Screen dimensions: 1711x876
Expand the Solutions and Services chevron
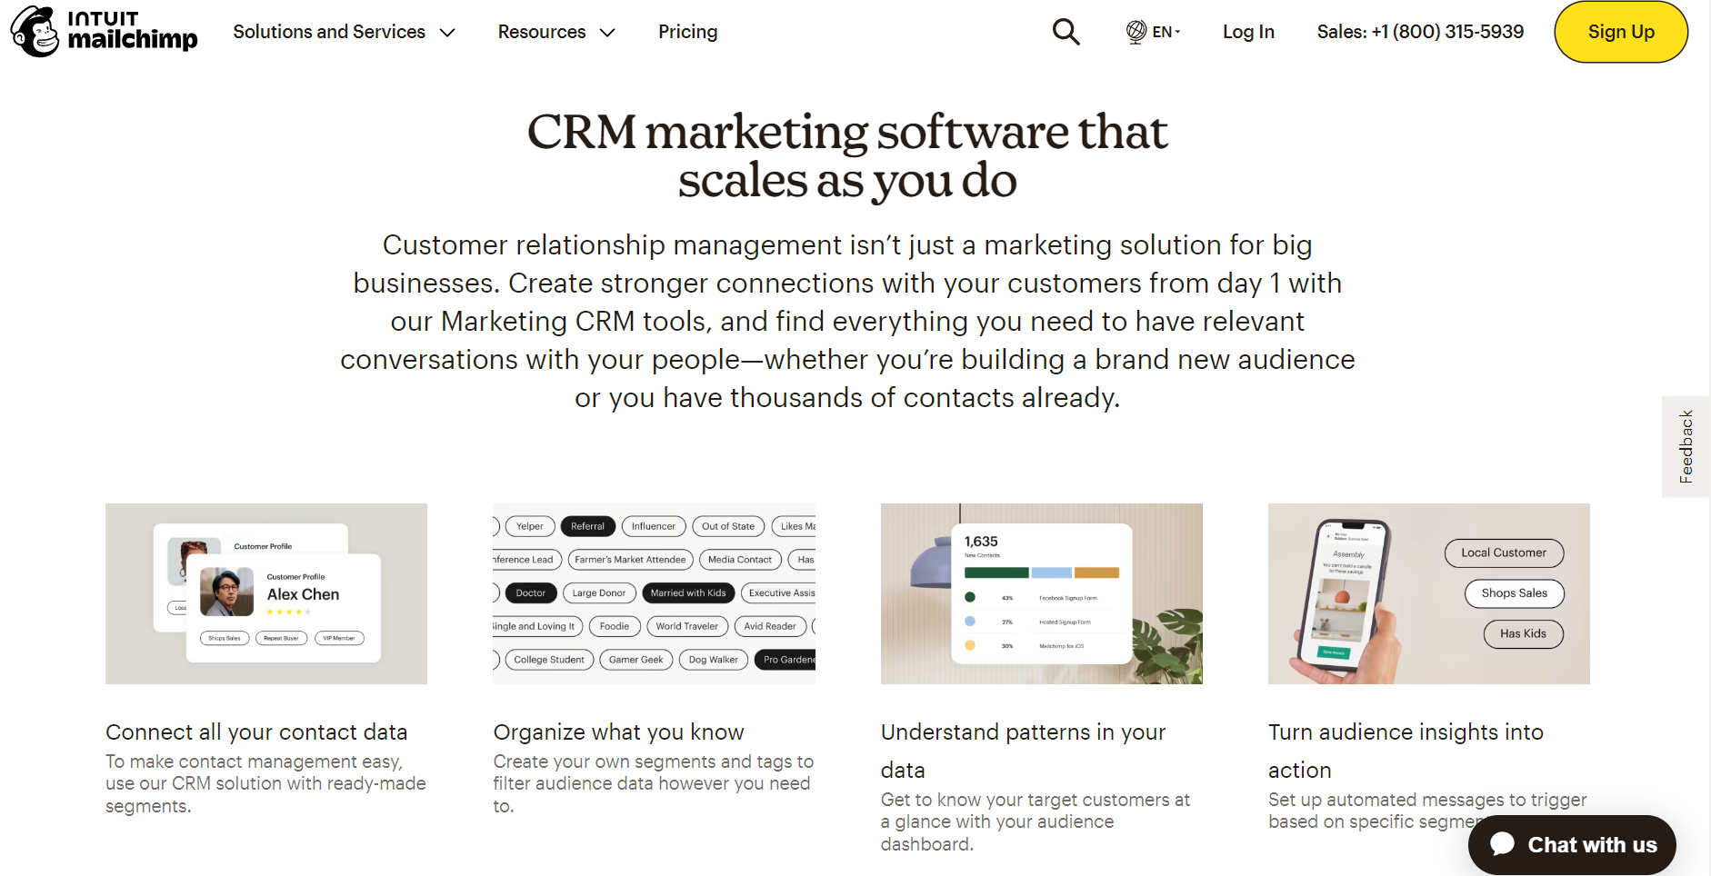447,33
